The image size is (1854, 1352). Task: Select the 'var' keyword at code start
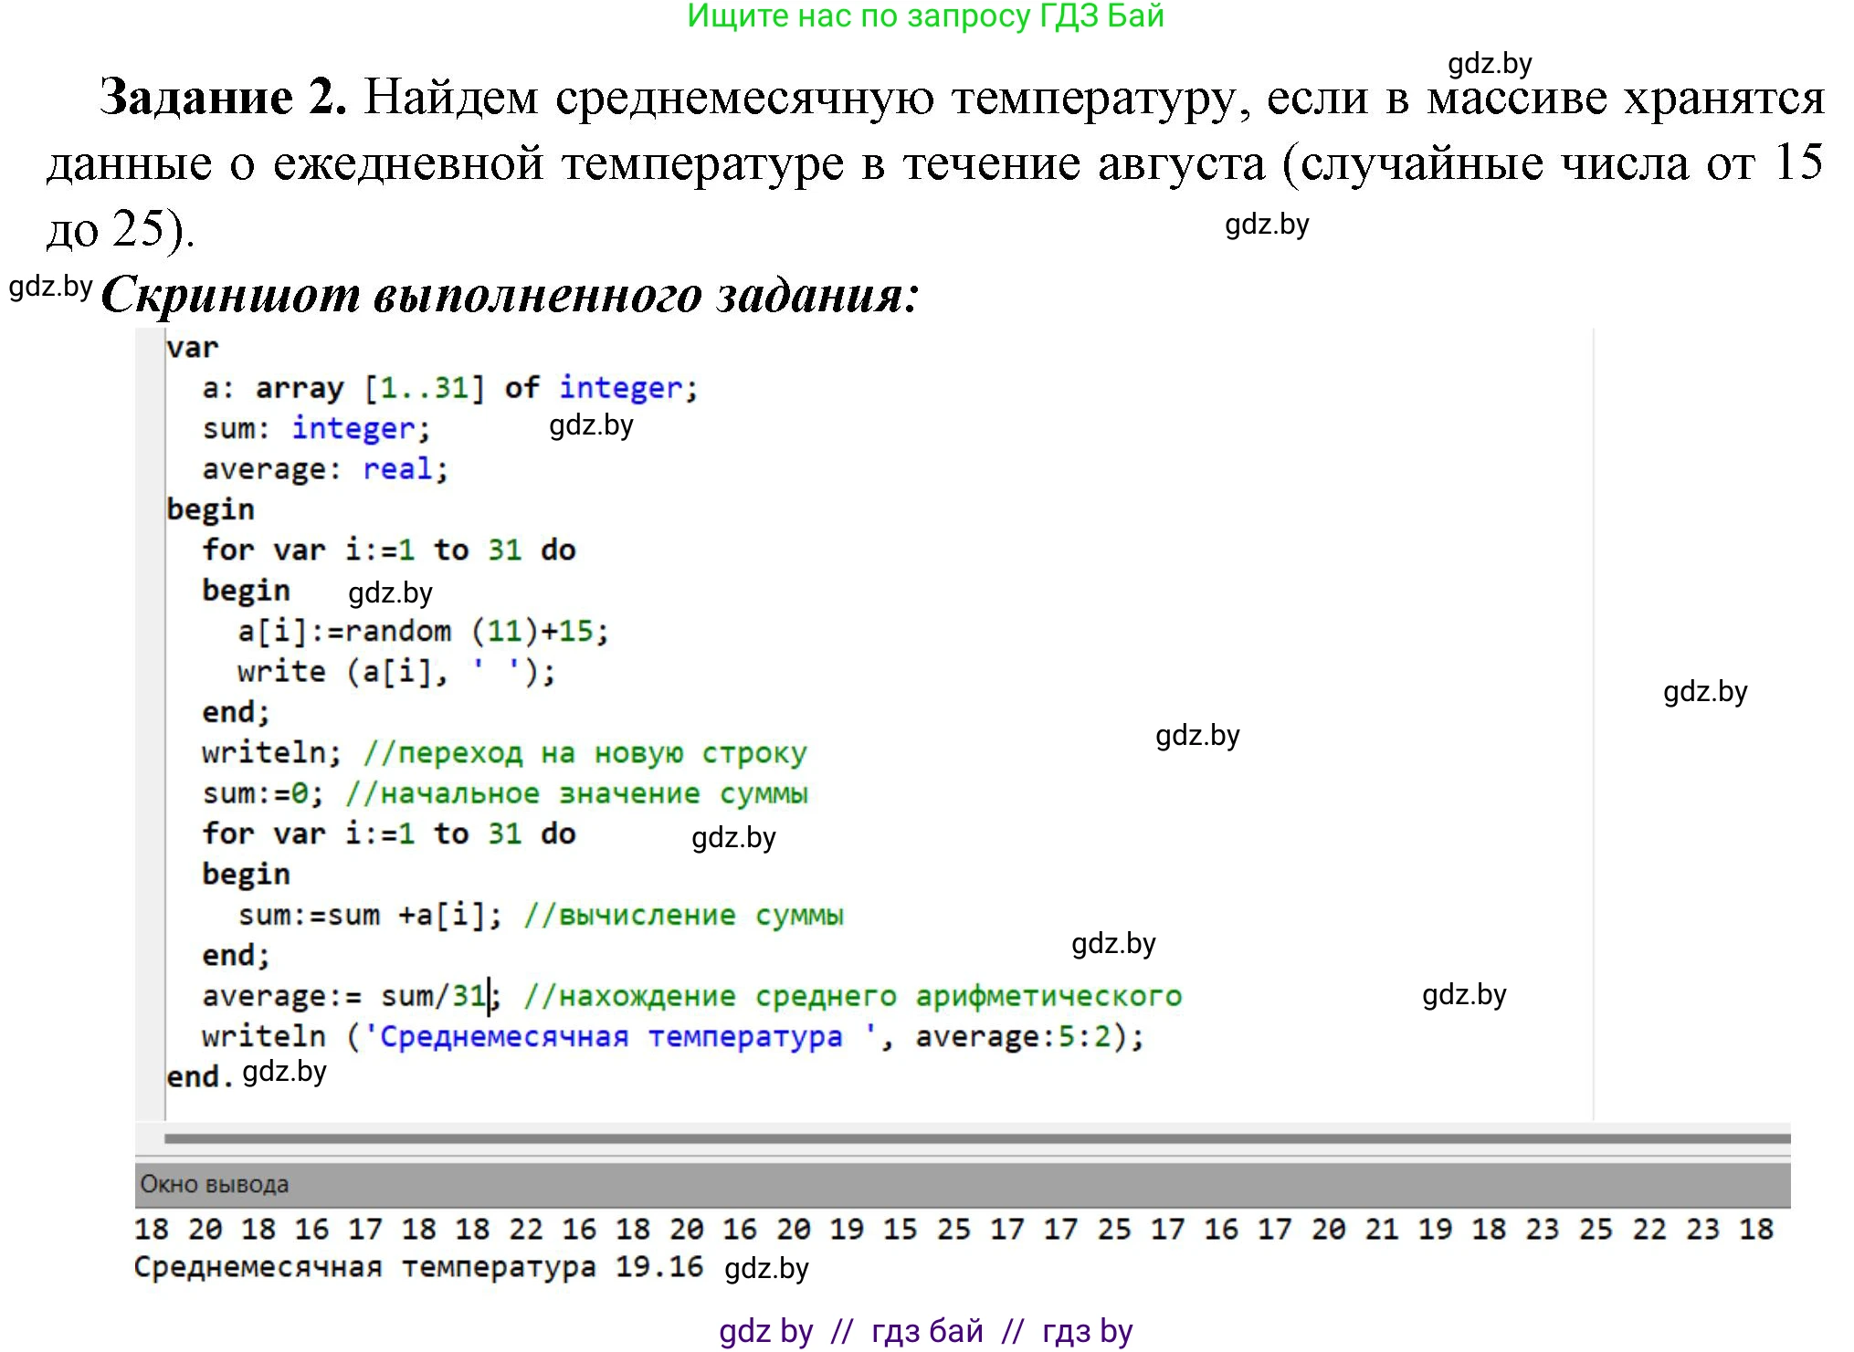coord(195,346)
